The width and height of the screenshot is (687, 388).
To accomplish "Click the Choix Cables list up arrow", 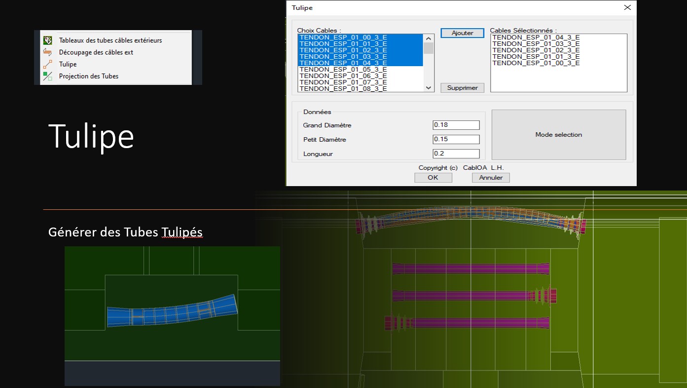I will tap(429, 39).
